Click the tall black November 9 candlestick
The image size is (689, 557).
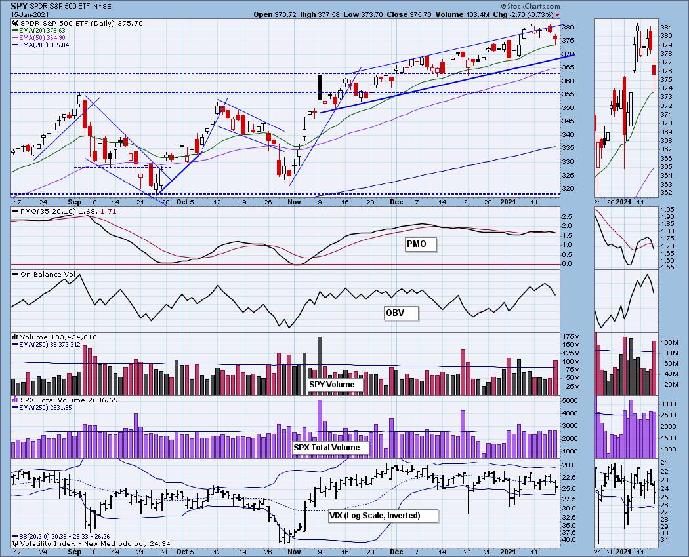point(320,88)
